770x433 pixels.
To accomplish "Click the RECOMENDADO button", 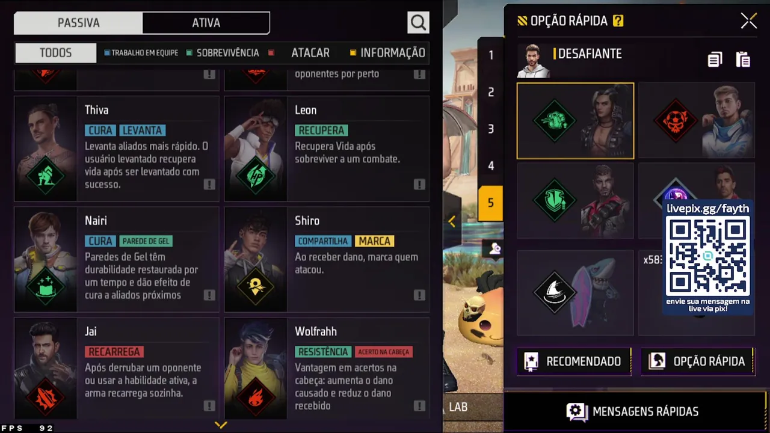I will click(x=574, y=361).
